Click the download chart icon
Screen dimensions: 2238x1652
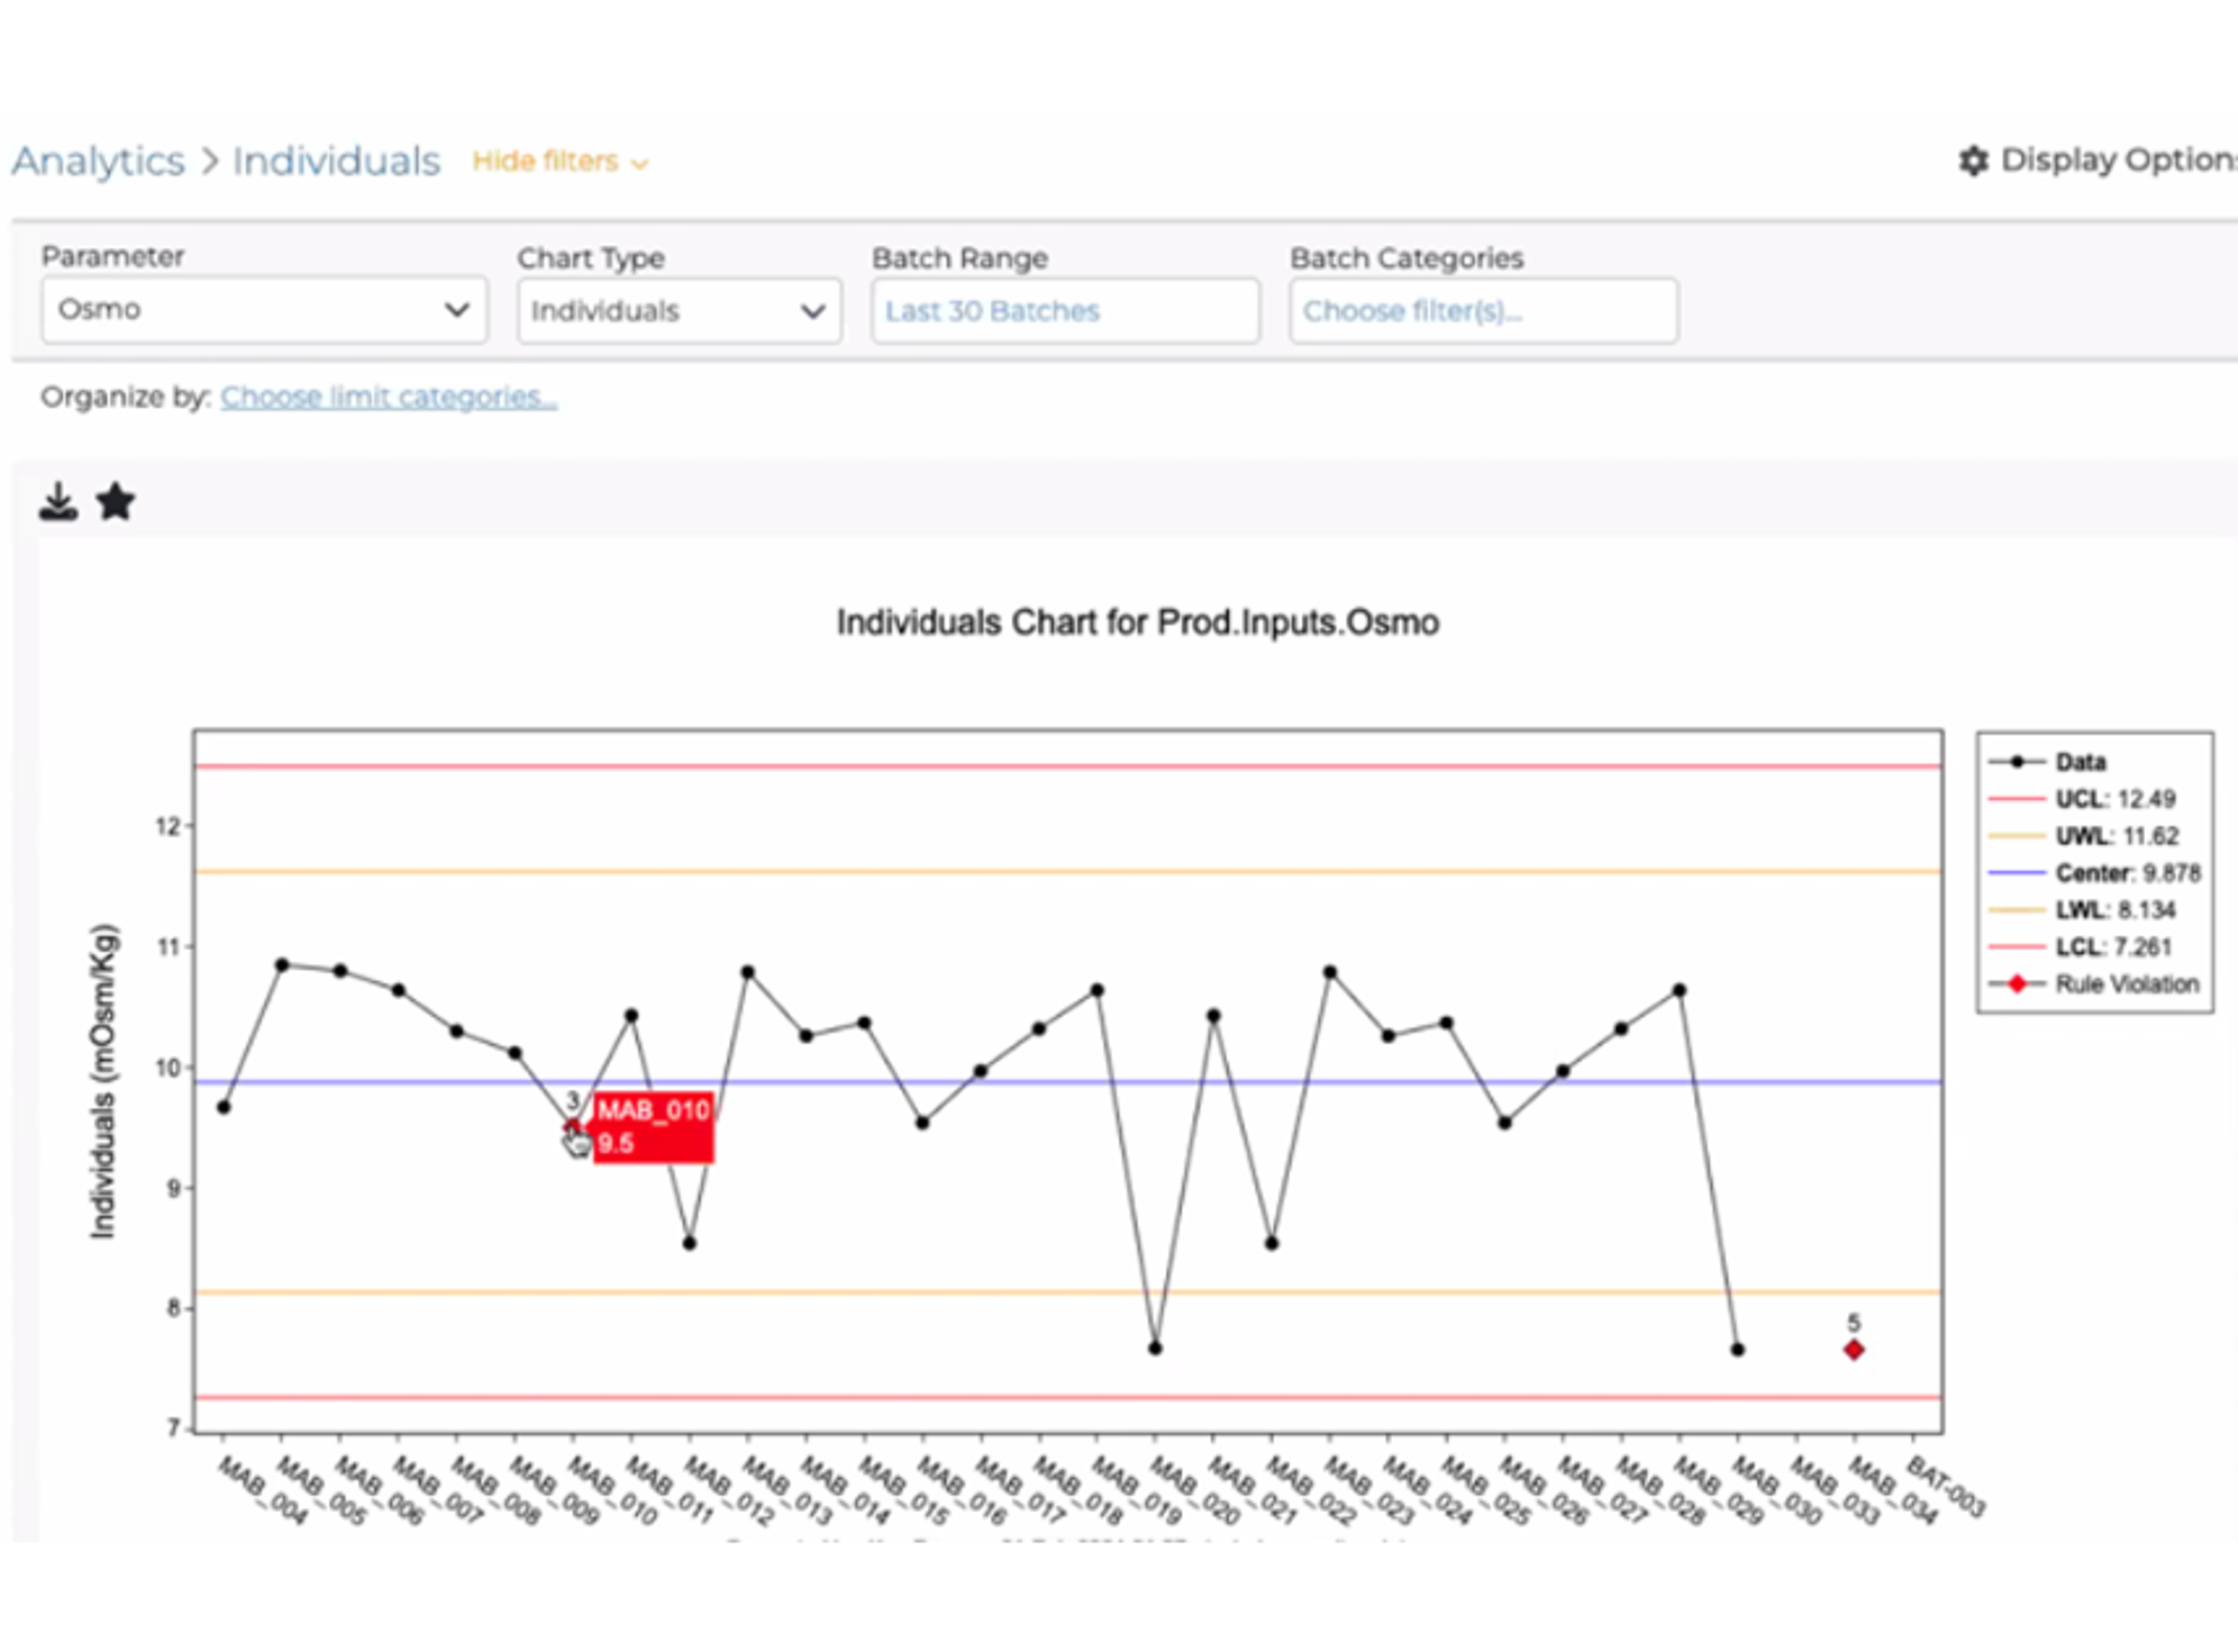click(x=59, y=502)
